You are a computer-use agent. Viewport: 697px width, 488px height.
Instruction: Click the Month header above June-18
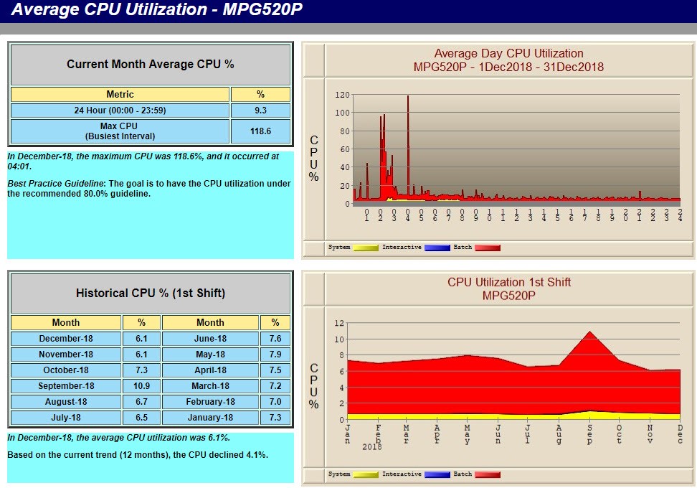point(210,322)
